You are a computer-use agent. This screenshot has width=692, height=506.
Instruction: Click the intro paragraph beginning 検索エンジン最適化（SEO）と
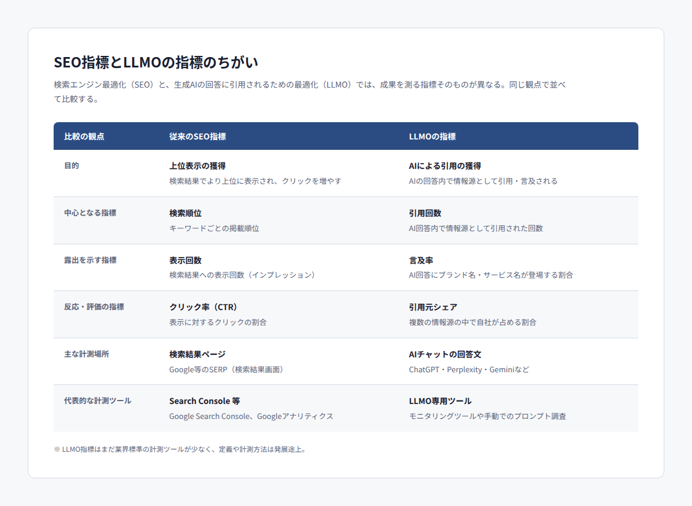(311, 92)
